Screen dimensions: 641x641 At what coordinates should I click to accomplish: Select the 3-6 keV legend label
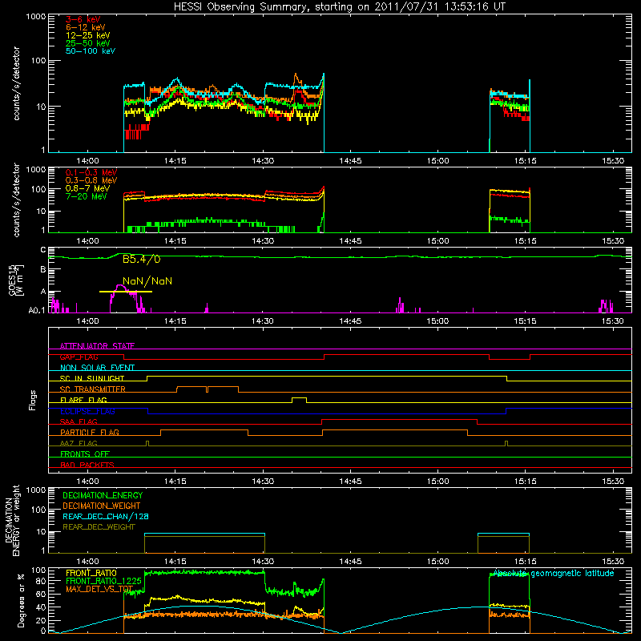pos(83,19)
